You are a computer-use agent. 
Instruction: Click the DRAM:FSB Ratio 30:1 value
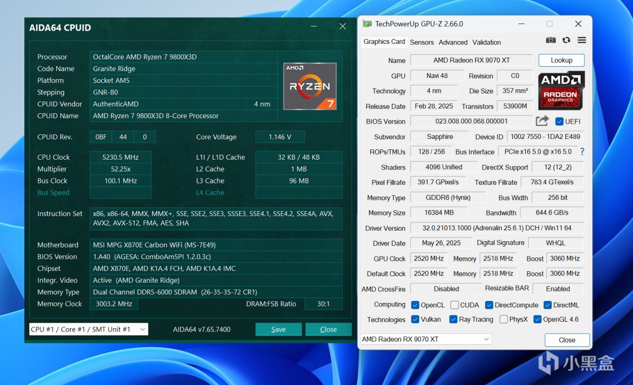(323, 304)
